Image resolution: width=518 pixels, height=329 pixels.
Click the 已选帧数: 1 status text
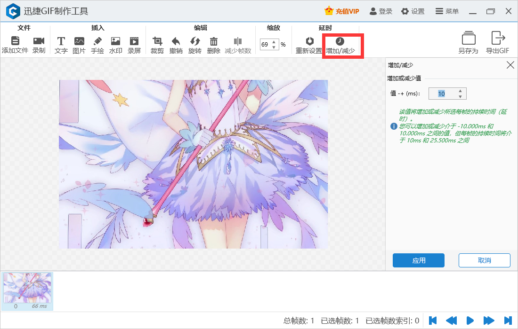tap(340, 321)
